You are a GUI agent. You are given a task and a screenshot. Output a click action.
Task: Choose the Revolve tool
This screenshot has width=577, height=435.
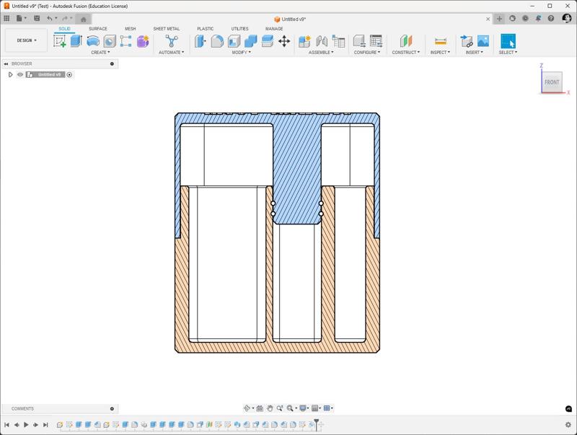pyautogui.click(x=93, y=41)
